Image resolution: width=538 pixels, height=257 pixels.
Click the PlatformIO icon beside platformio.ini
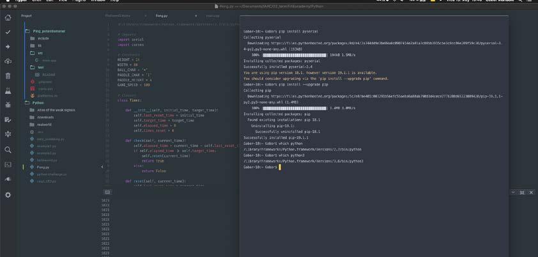coord(33,96)
